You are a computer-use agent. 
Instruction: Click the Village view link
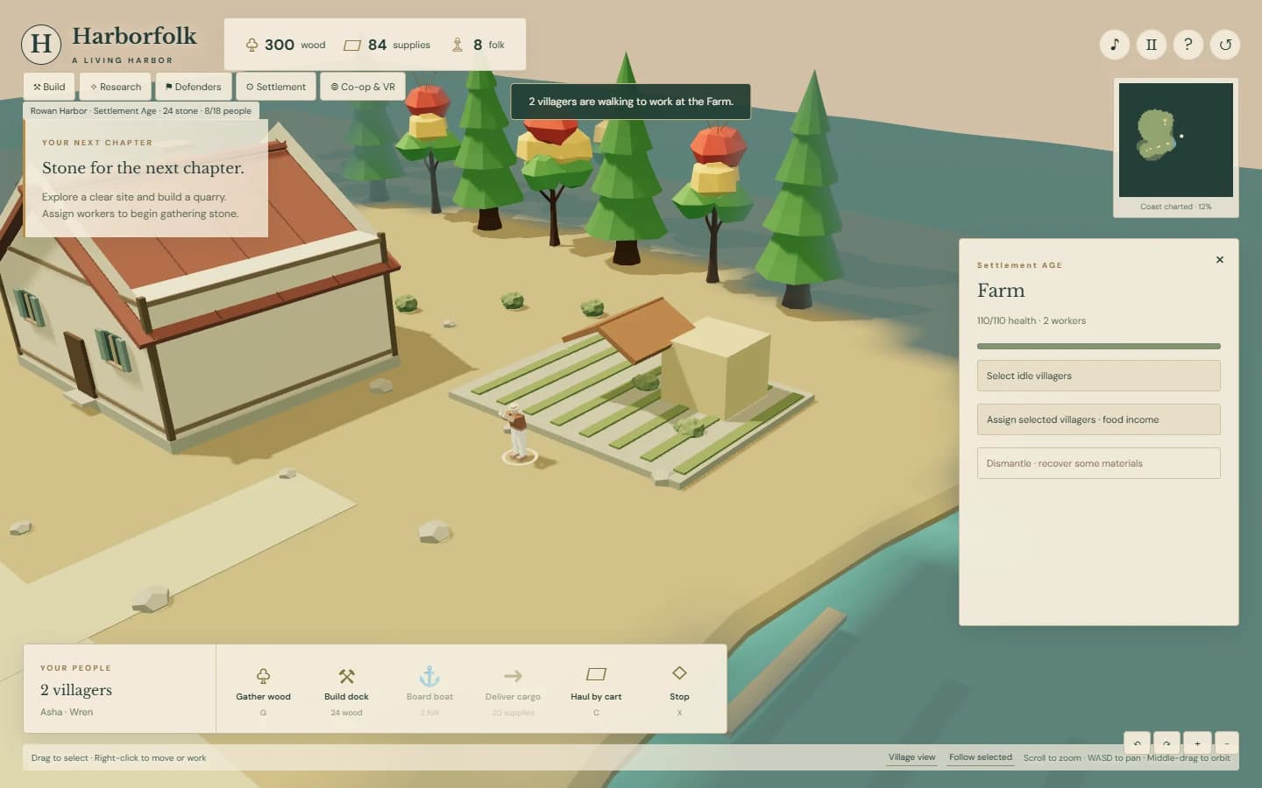911,757
